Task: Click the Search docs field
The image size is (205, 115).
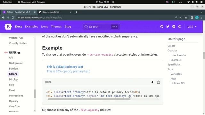Action: [x=101, y=27]
